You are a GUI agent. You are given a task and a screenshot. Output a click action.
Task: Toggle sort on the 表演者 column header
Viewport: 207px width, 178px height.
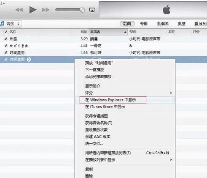point(108,32)
